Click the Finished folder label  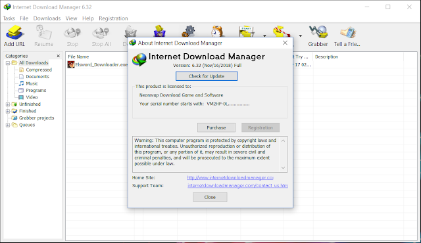(28, 111)
